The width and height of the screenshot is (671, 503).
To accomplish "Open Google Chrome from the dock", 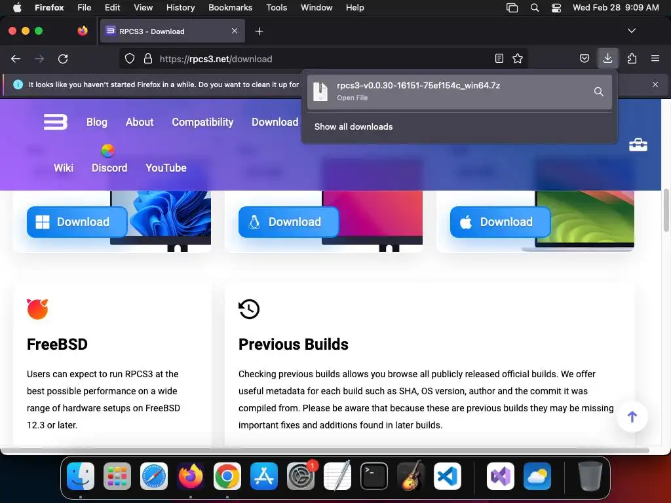I will click(x=227, y=476).
